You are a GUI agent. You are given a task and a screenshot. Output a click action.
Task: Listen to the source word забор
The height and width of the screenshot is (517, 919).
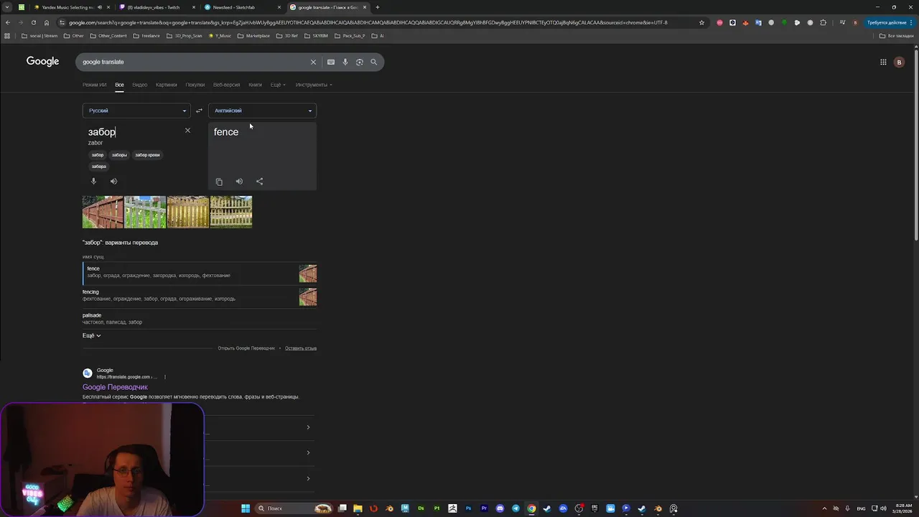pos(113,181)
